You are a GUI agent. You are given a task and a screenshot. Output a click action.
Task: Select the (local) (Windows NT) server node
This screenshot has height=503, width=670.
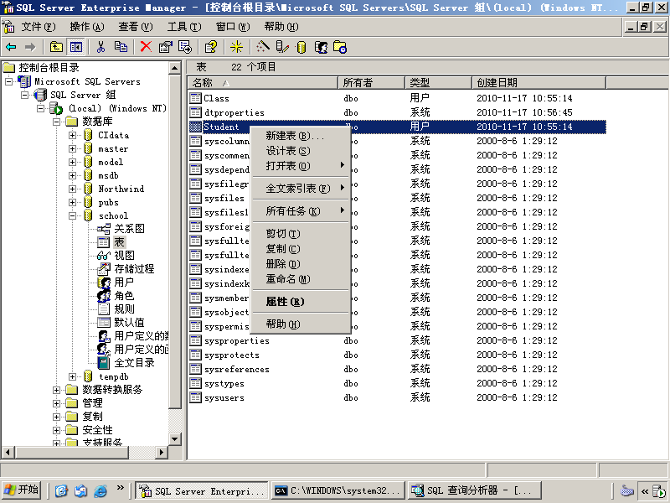click(117, 108)
